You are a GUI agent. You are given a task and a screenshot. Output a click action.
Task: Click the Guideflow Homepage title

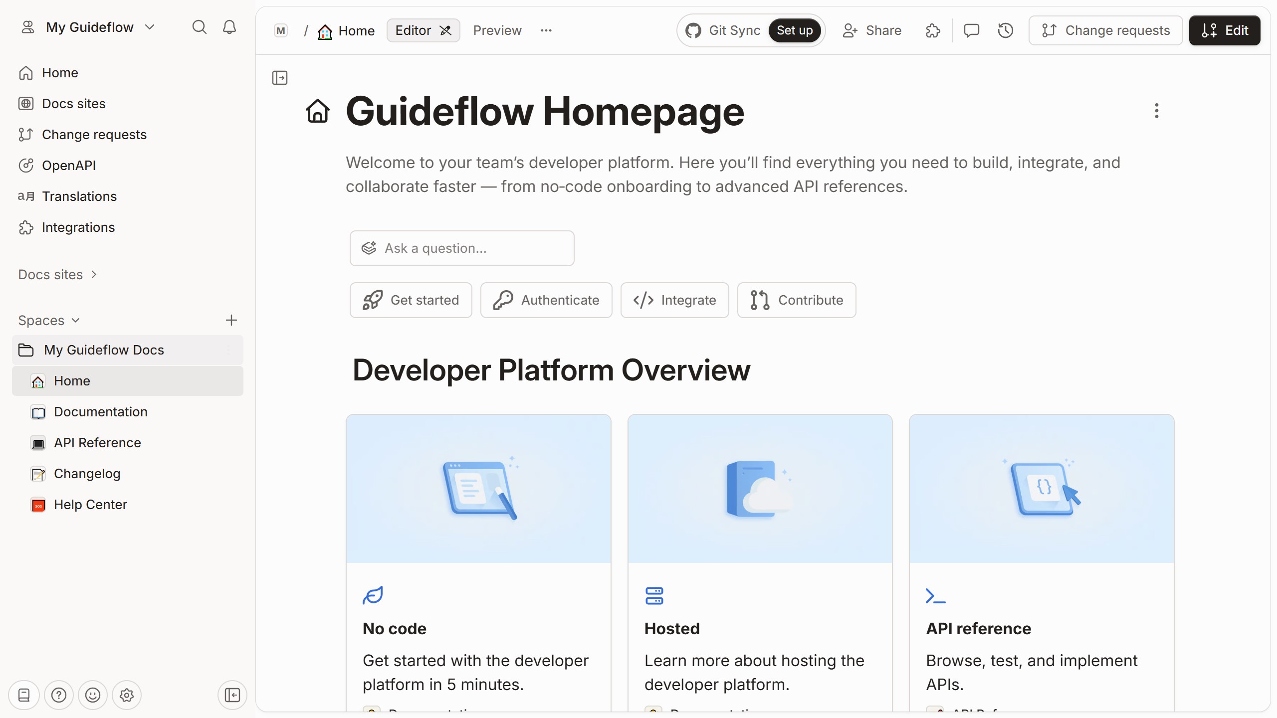coord(545,111)
